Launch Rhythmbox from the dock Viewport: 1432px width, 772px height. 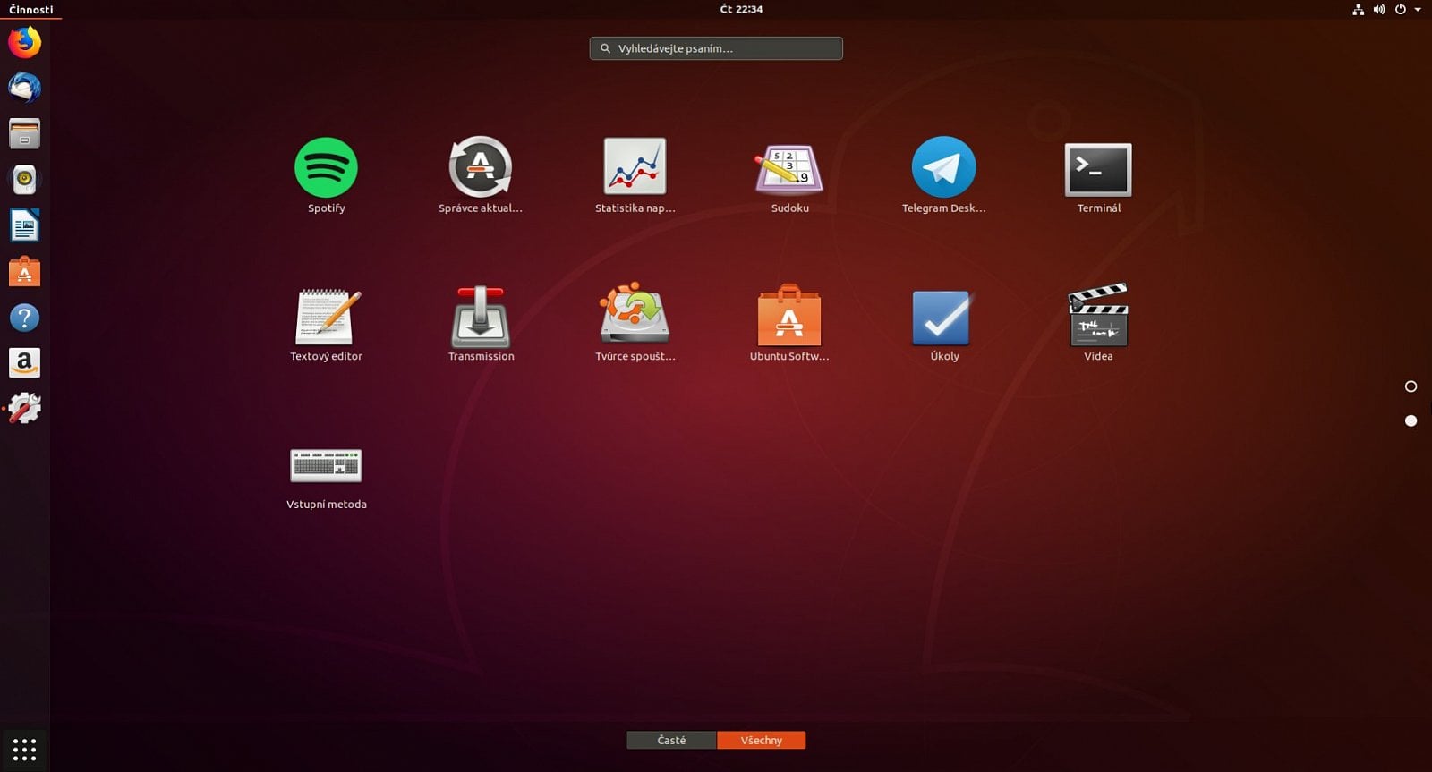click(24, 180)
